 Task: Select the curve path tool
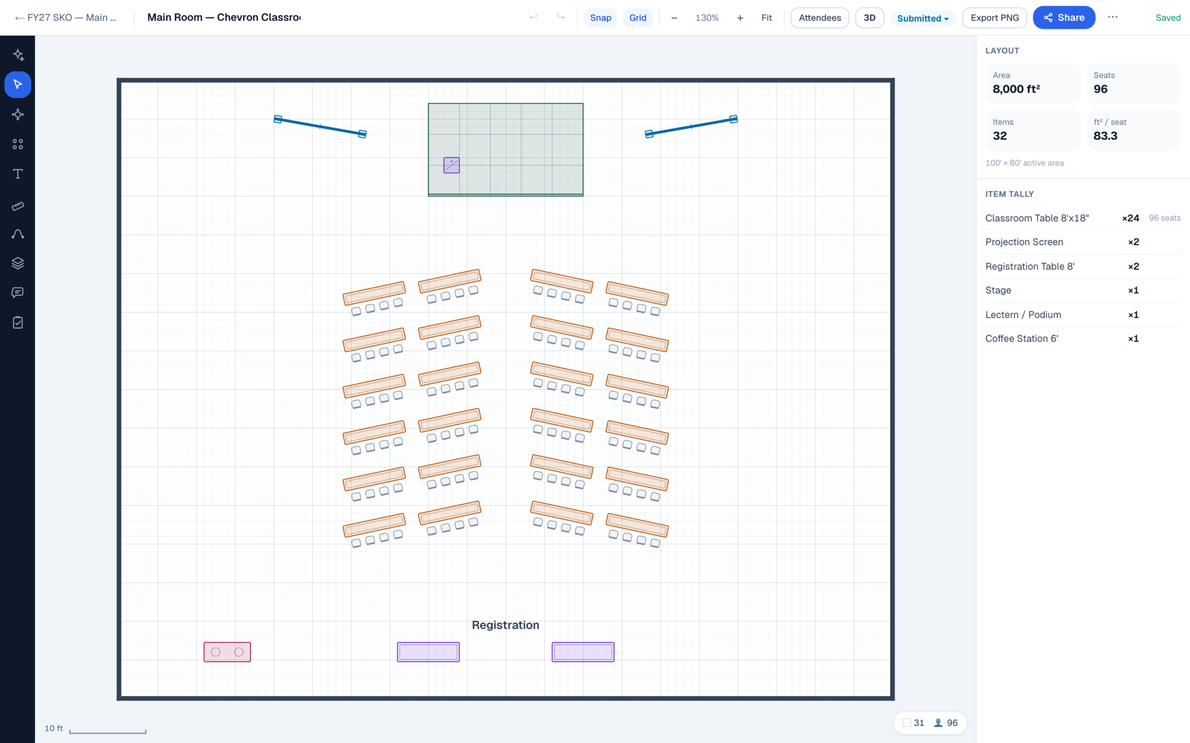(18, 234)
